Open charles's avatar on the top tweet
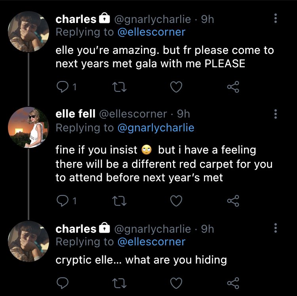This screenshot has height=296, width=297. coord(29,32)
